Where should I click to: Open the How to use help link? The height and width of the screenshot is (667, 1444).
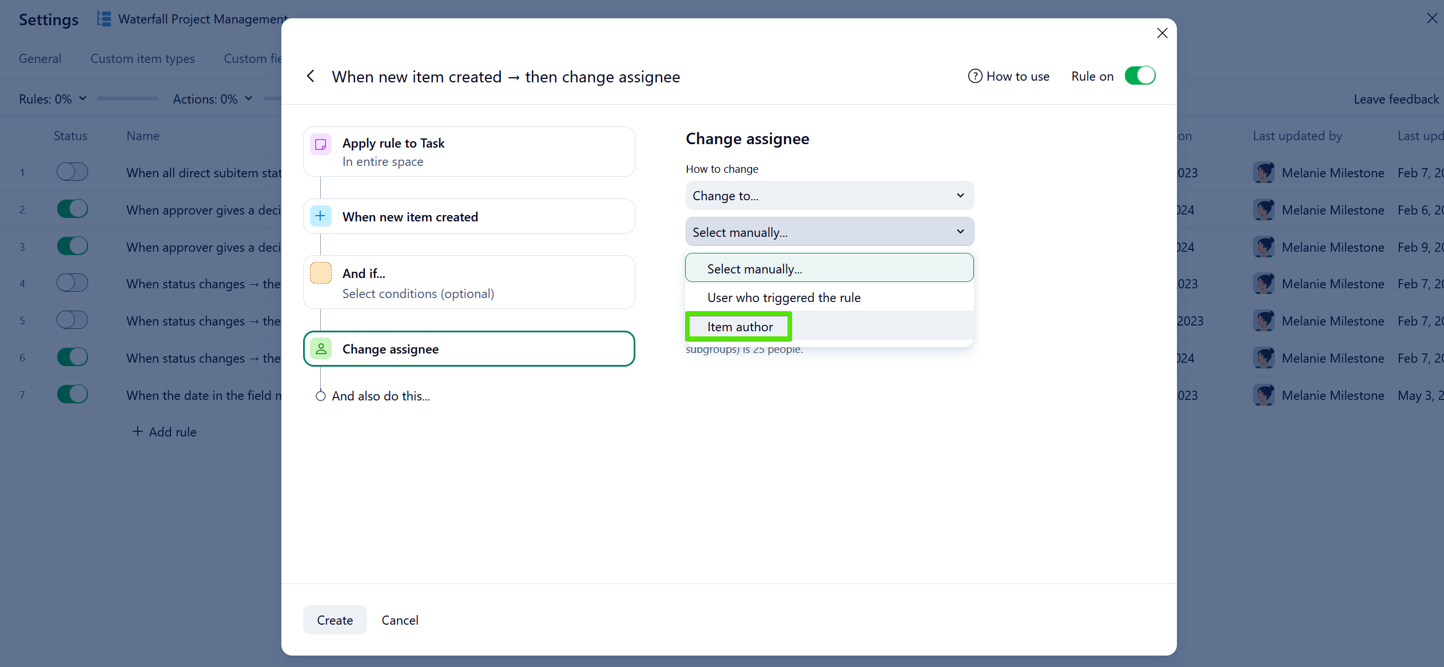(1009, 76)
